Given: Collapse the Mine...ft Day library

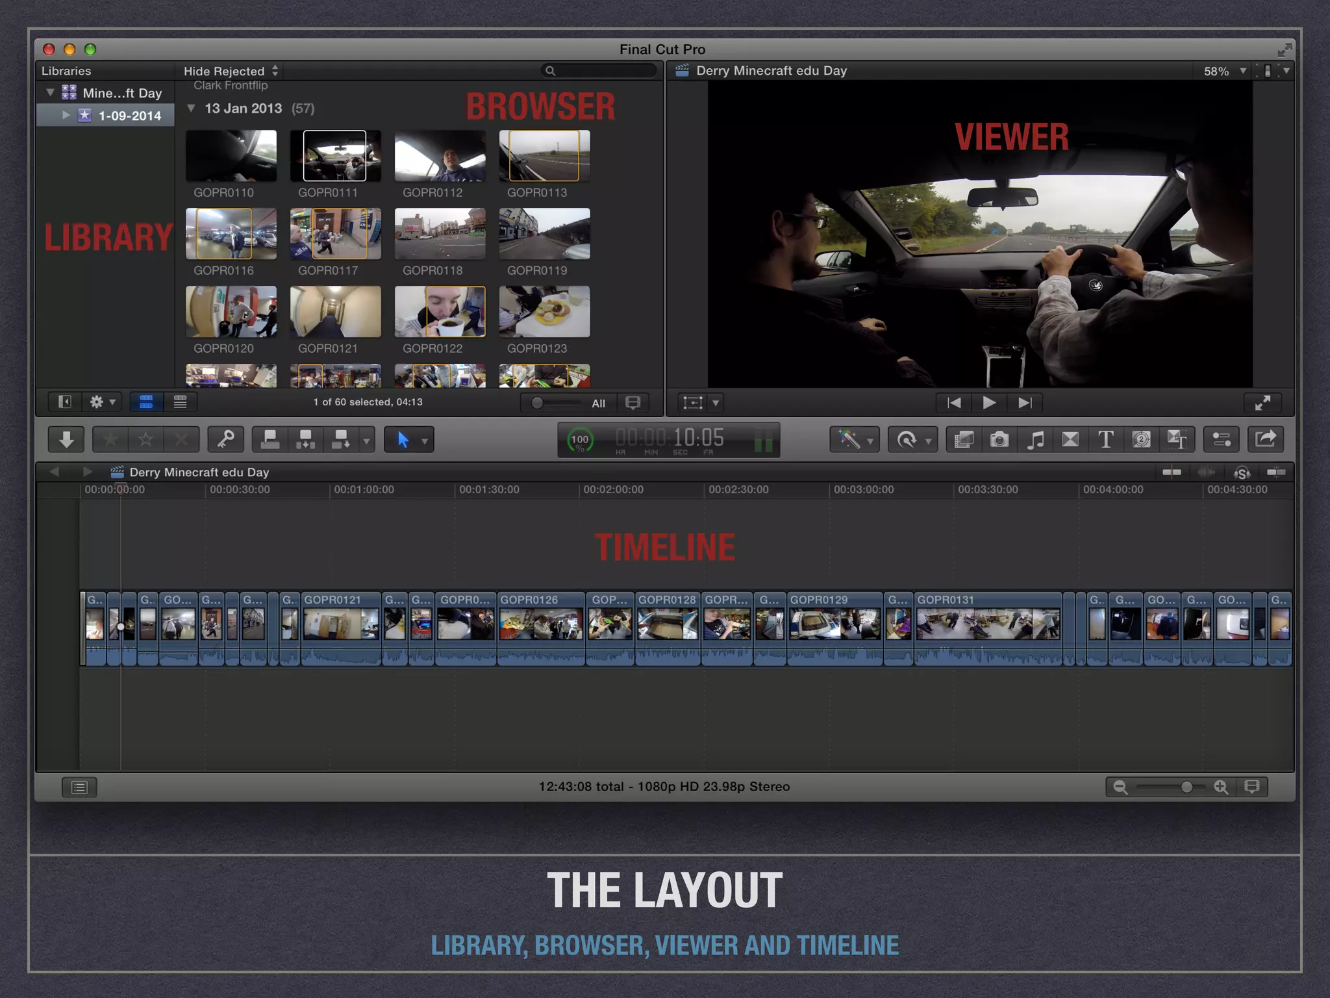Looking at the screenshot, I should pos(49,93).
